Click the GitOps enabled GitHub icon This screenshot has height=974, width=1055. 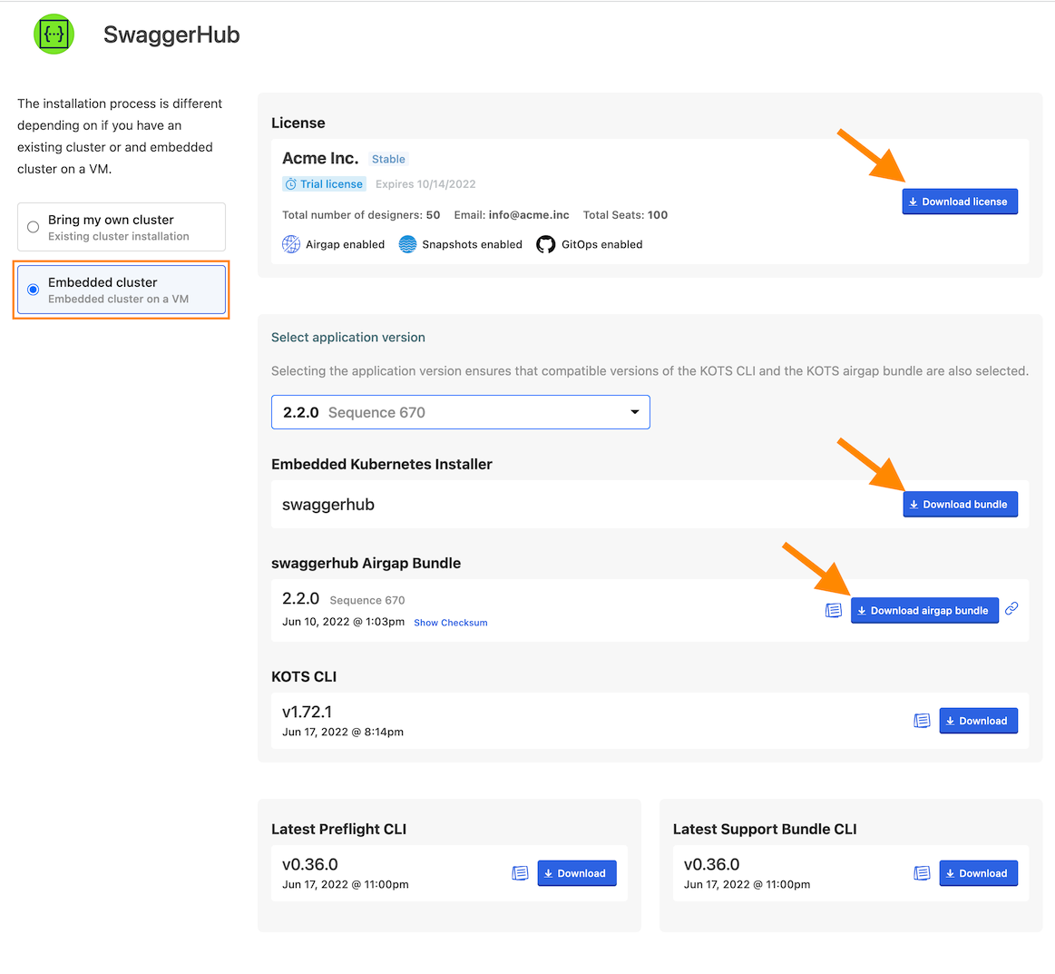coord(545,244)
